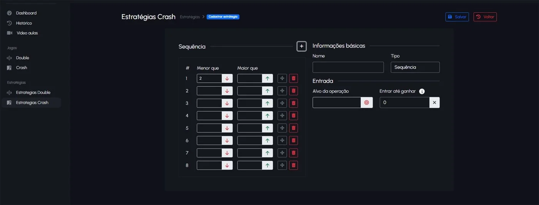Screen dimensions: 539x205
Task: Click the target icon beside Alvo da operação
Action: [x=367, y=102]
